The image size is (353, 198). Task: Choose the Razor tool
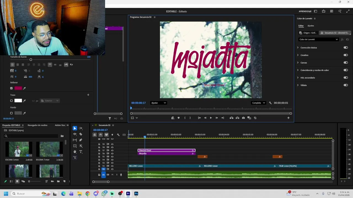pos(81,134)
